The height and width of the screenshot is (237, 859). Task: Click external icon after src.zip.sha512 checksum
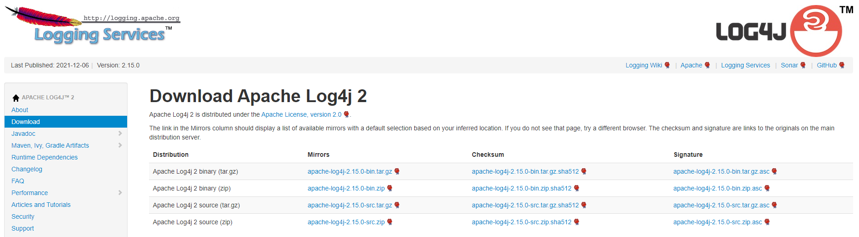click(x=576, y=222)
